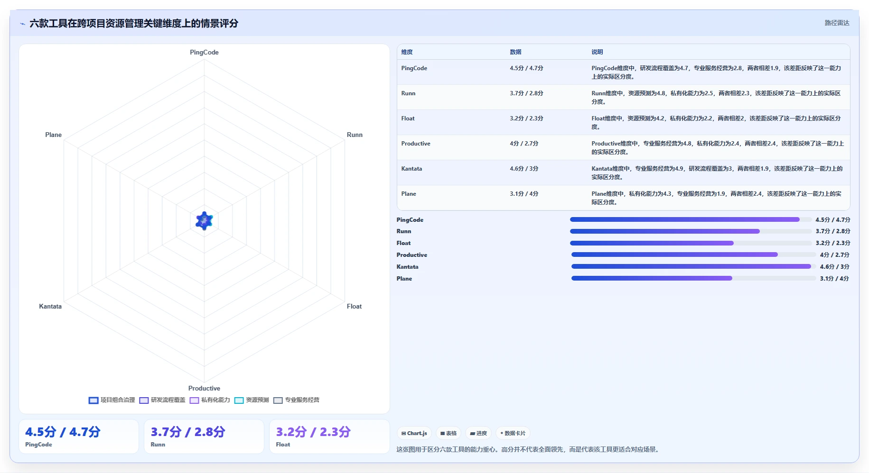This screenshot has height=473, width=869.
Task: Click the 4.5分 / 4.7分 table cell
Action: coord(526,68)
